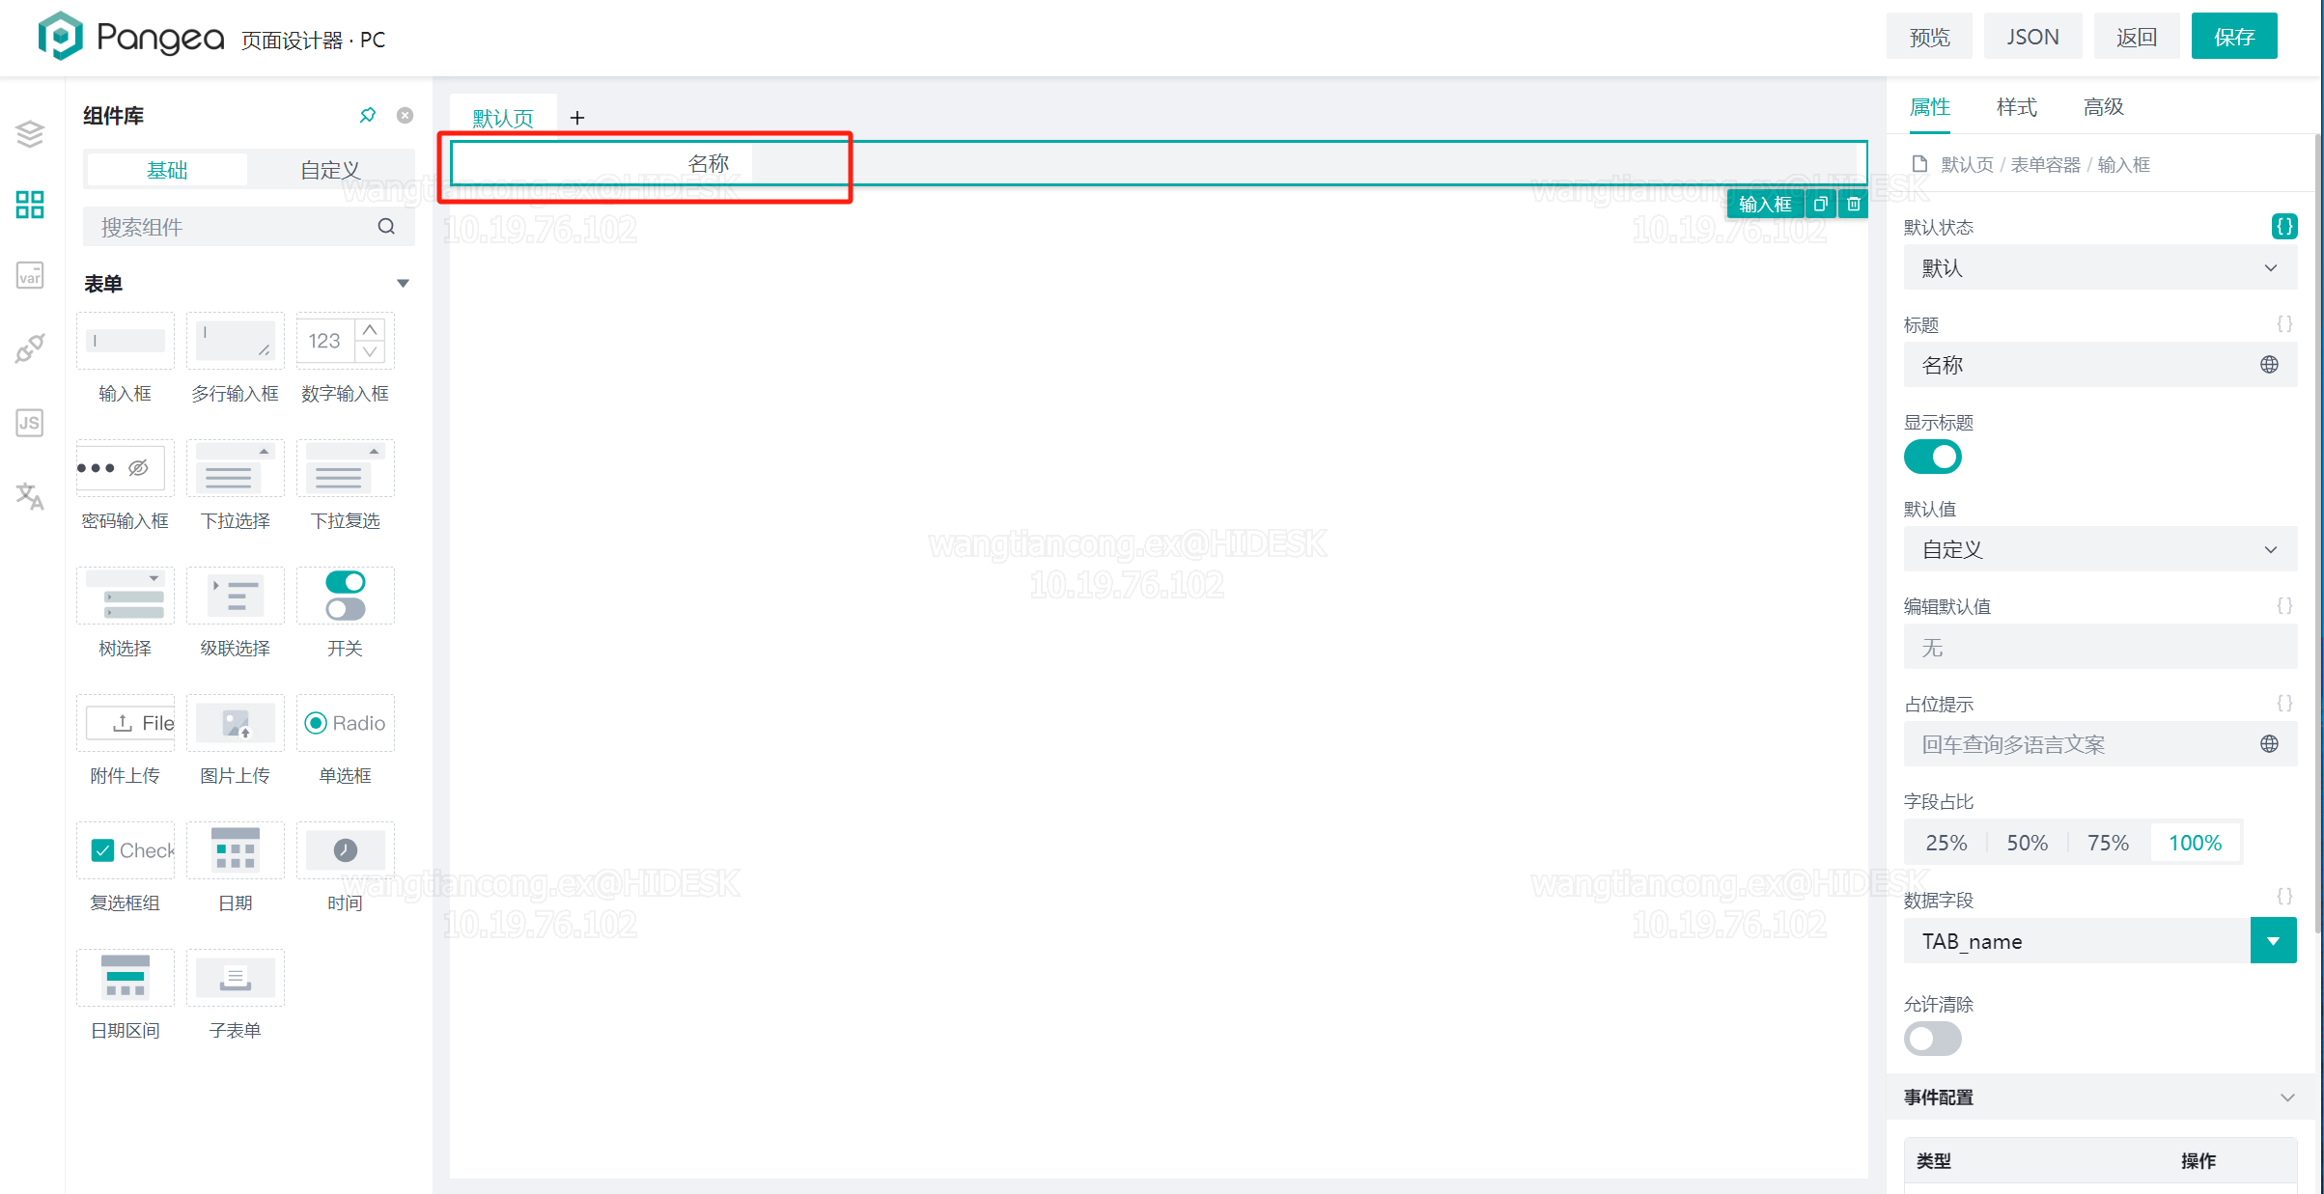The height and width of the screenshot is (1194, 2324).
Task: Select 100% 字段占比 option
Action: pos(2195,843)
